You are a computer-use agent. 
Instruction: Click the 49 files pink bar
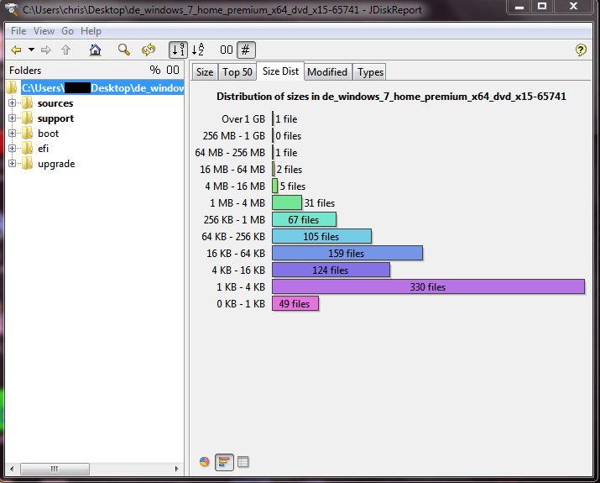(295, 304)
